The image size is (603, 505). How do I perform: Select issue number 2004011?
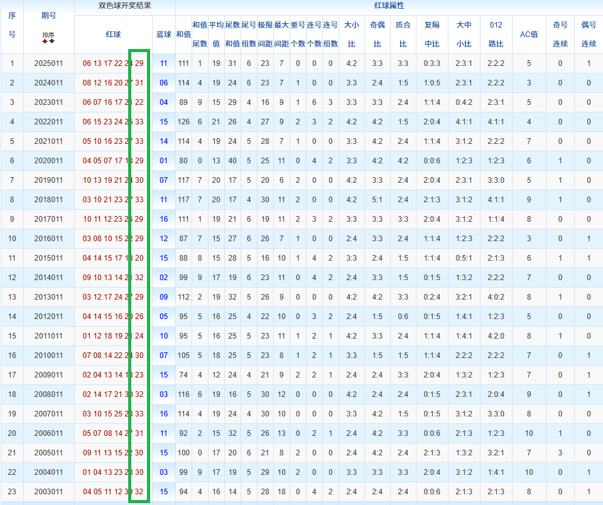[48, 472]
